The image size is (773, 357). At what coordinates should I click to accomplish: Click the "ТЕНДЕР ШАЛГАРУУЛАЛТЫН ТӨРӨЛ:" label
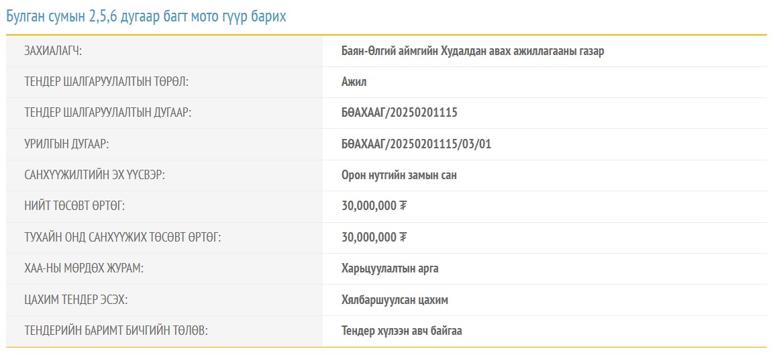click(106, 82)
